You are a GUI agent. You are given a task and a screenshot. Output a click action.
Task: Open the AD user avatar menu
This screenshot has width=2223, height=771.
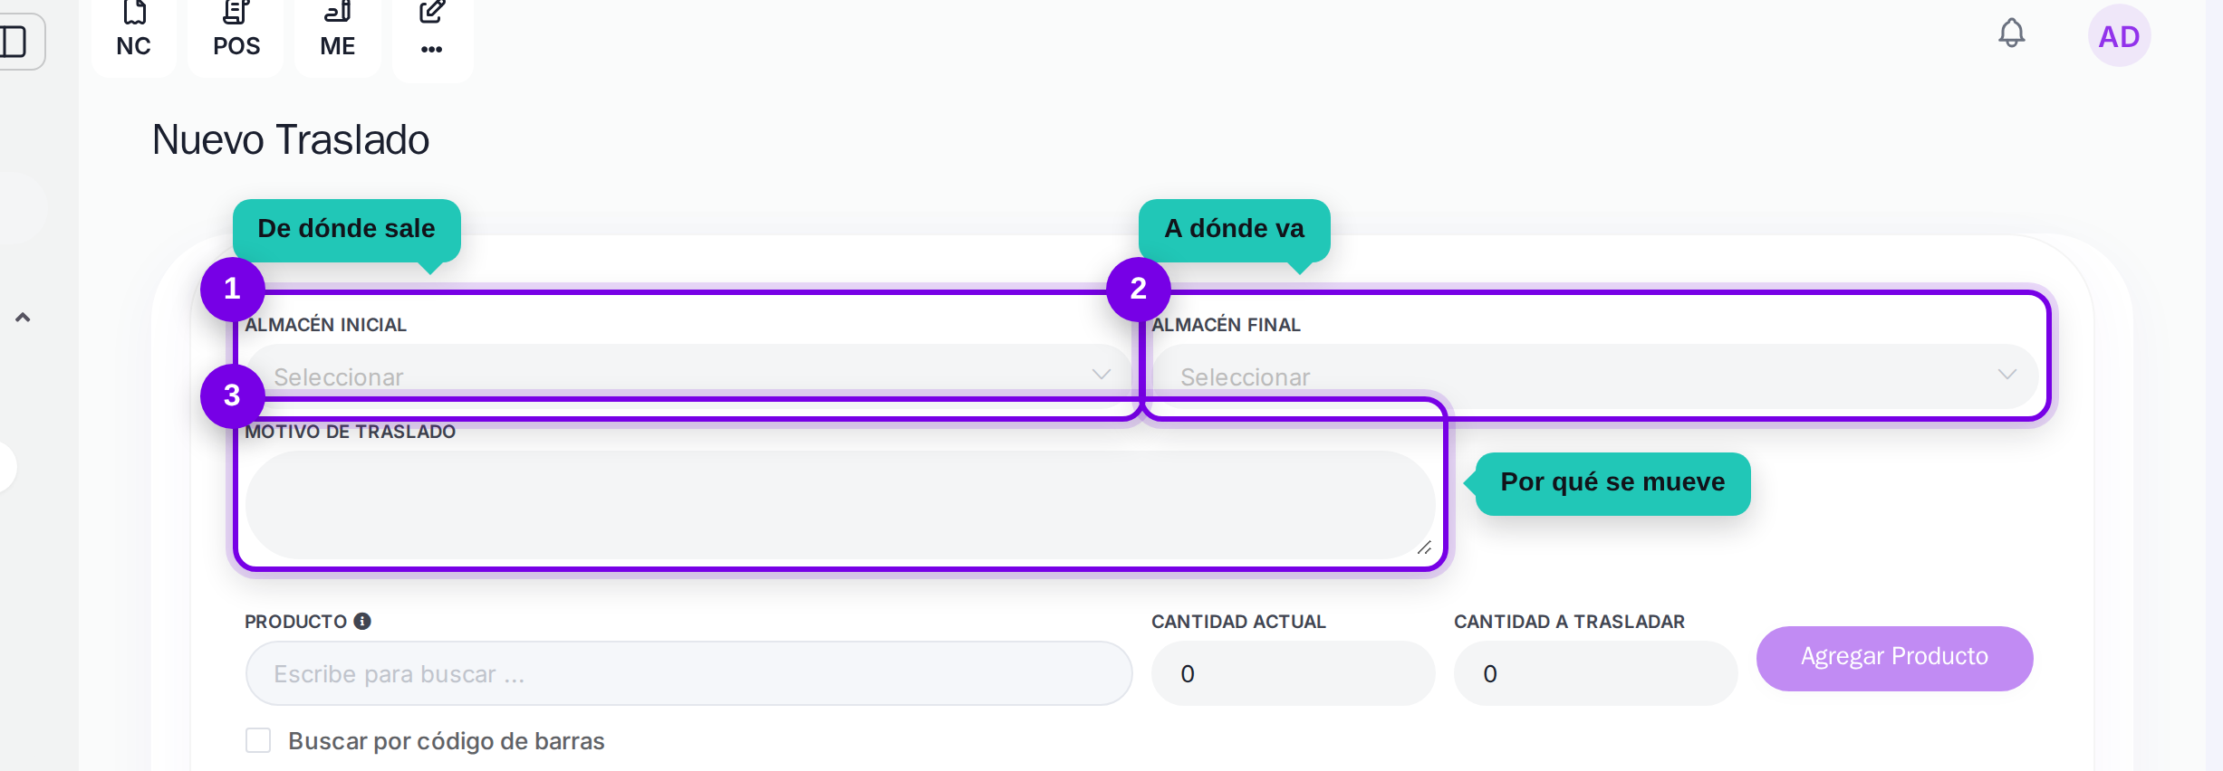pos(2119,36)
